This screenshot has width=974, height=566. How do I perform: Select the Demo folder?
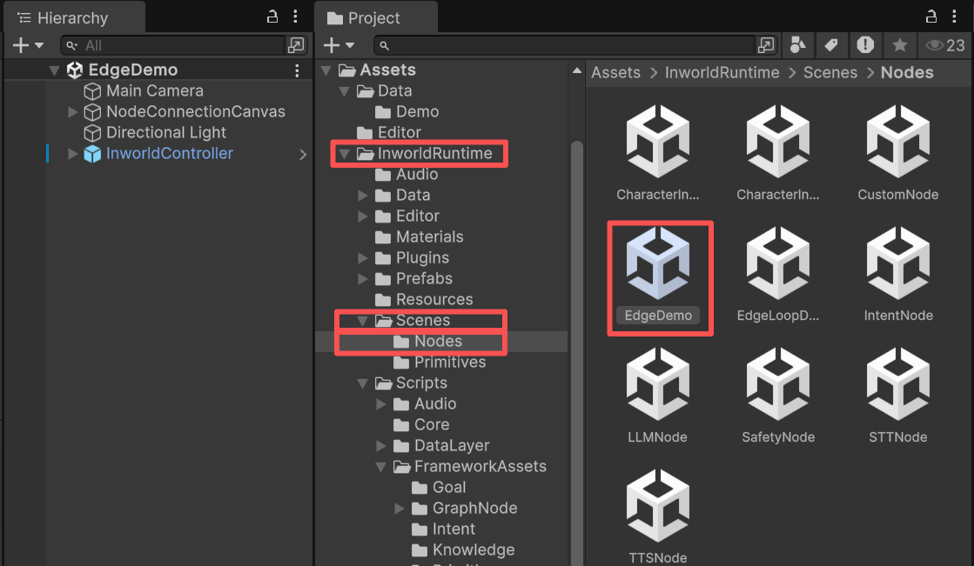[x=418, y=111]
